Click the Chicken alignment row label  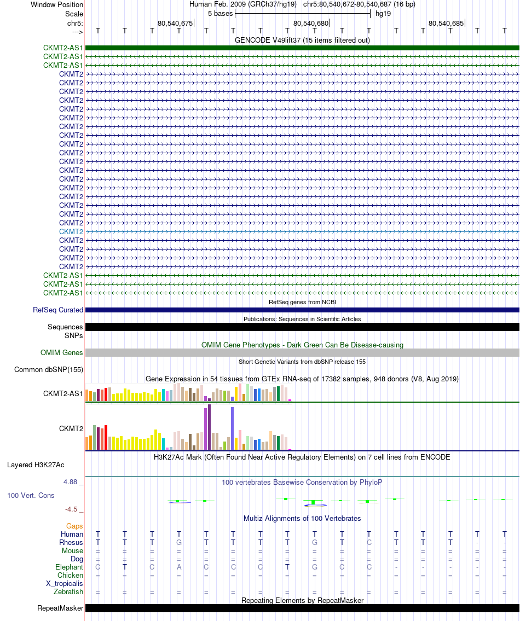pyautogui.click(x=70, y=576)
